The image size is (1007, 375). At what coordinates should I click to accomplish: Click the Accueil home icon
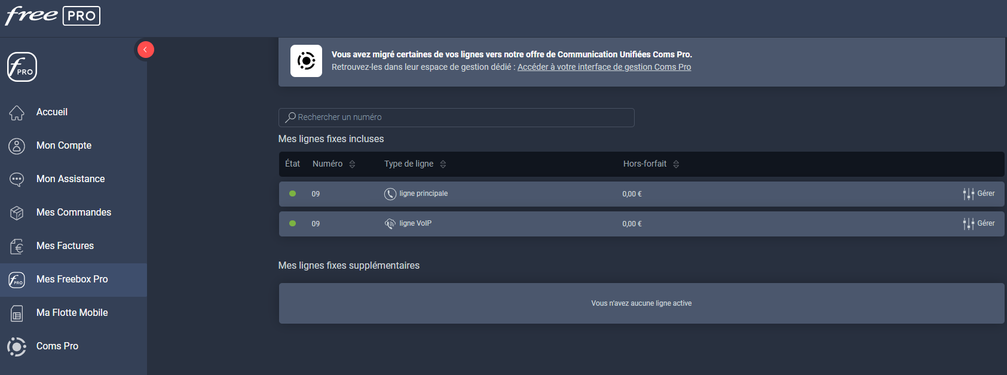coord(17,112)
